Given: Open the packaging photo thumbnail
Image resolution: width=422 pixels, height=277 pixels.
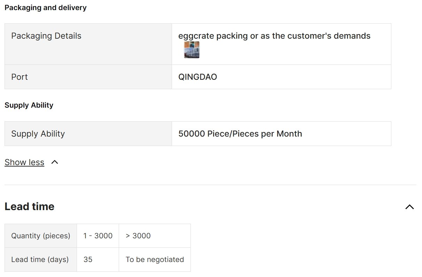Looking at the screenshot, I should (192, 50).
